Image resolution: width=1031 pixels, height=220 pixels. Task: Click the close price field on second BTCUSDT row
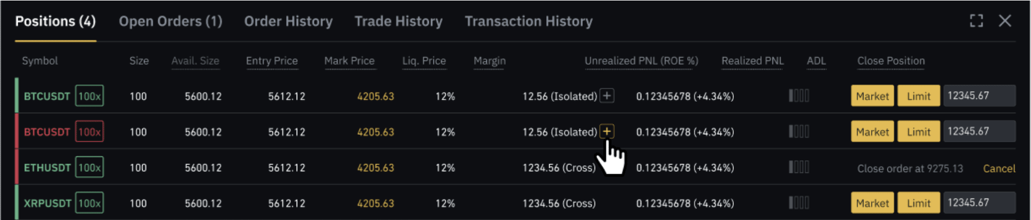tap(980, 132)
